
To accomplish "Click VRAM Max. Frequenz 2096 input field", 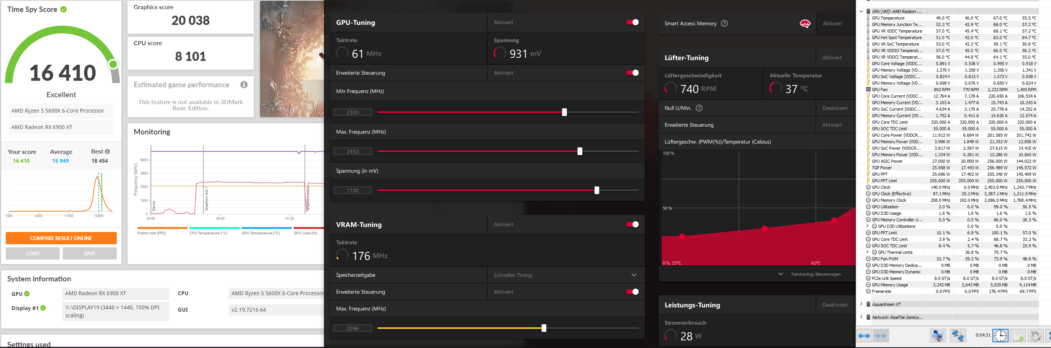I will coord(353,328).
